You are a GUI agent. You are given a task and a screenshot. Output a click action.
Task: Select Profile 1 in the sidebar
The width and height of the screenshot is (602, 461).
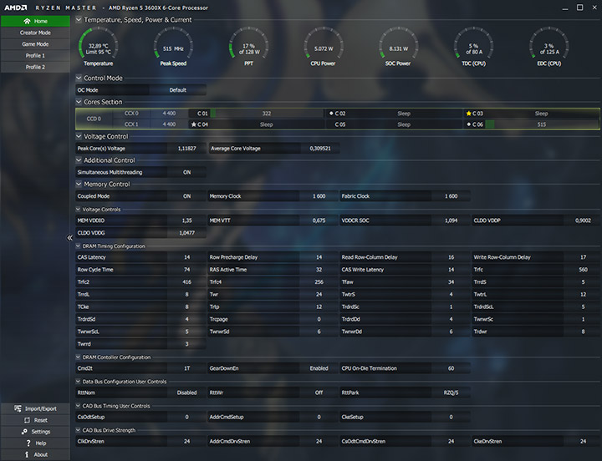click(x=35, y=56)
